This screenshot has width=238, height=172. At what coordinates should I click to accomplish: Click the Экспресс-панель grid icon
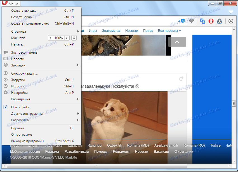(x=6, y=52)
